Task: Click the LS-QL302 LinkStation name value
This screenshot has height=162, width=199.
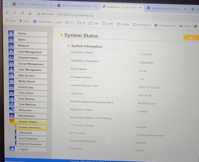Action: point(146,54)
